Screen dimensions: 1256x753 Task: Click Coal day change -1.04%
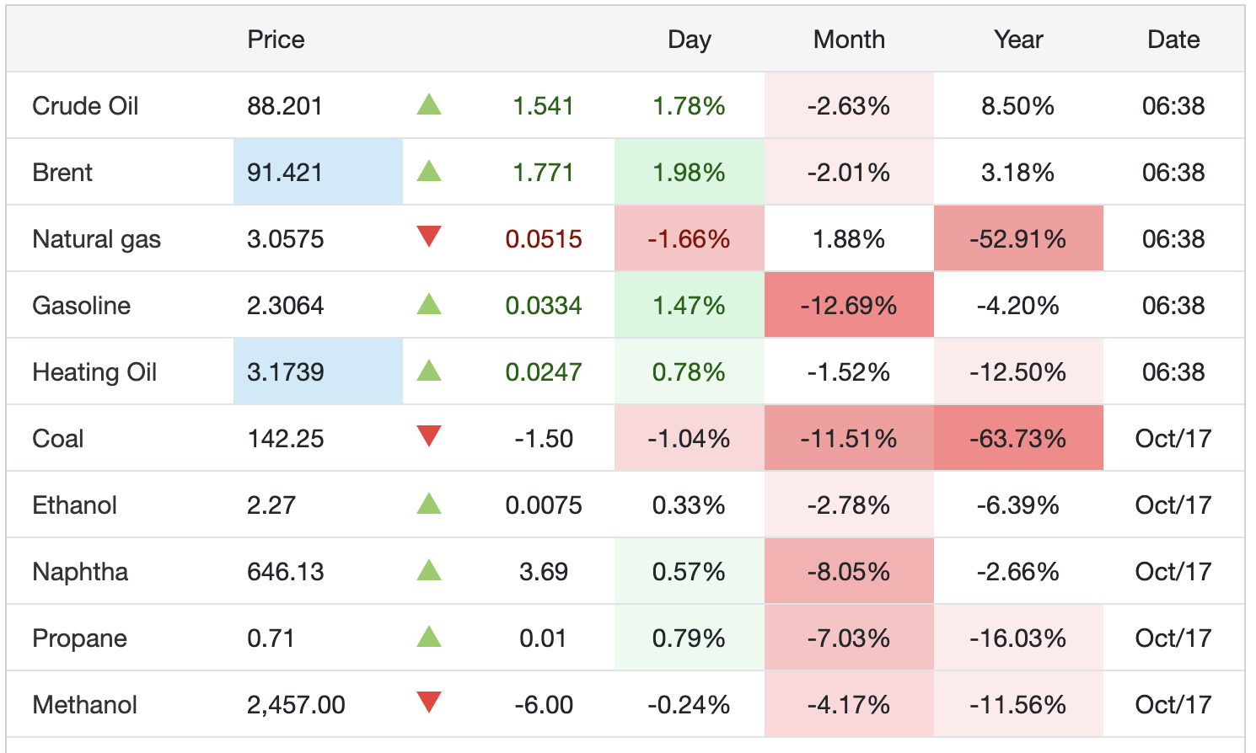(x=689, y=439)
